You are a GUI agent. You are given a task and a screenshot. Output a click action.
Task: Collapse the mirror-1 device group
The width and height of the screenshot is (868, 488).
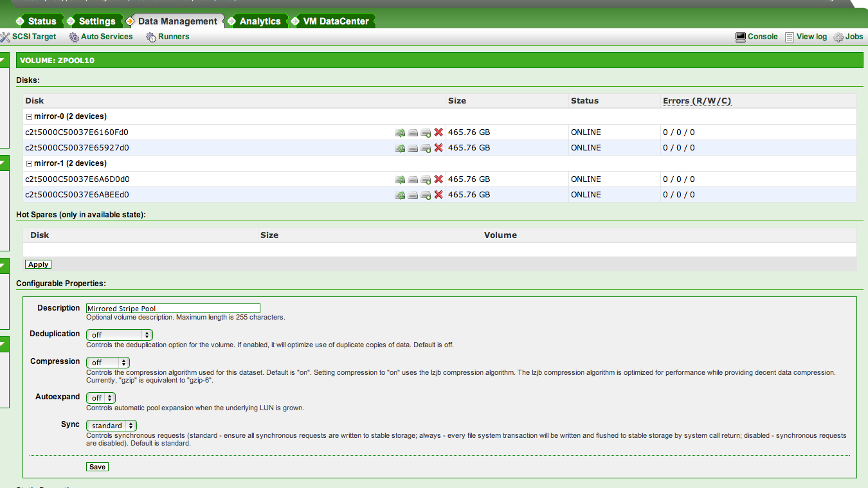[x=29, y=164]
